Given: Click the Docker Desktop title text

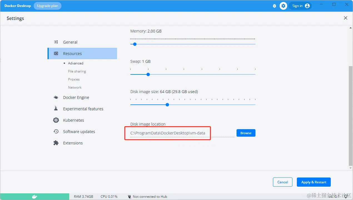Looking at the screenshot, I should [x=18, y=6].
